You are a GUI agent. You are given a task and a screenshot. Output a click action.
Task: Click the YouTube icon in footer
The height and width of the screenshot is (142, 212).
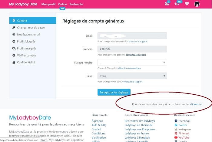[x=176, y=137]
